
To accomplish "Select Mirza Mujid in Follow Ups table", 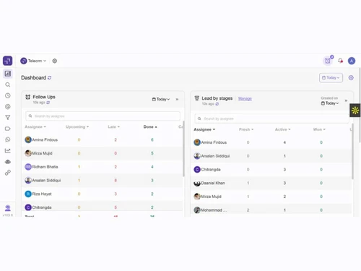I will pos(38,153).
